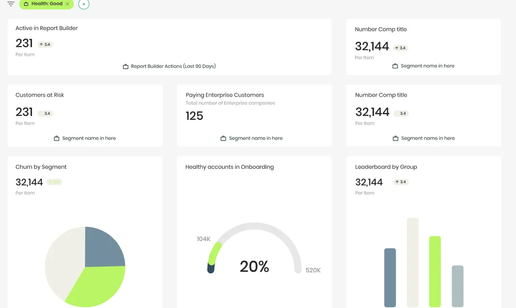
Task: Click the 32,144 value in Leaderboard by Group
Action: point(369,182)
